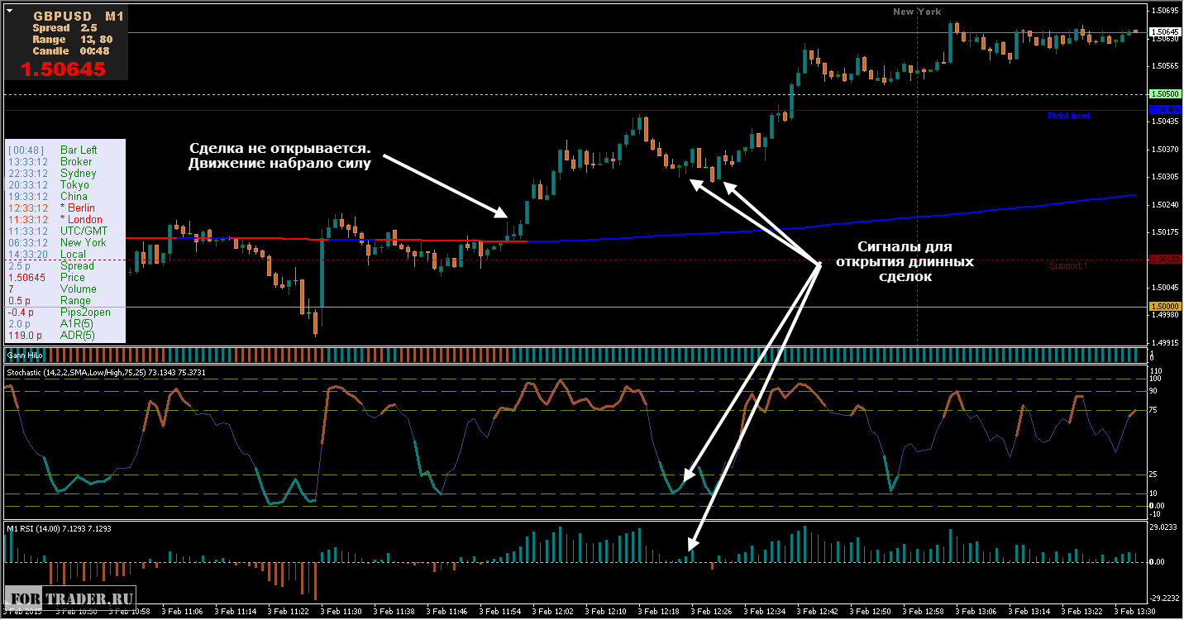Click the -29.2232 value on RSI scale
Viewport: 1184px width, 620px height.
coord(1165,598)
